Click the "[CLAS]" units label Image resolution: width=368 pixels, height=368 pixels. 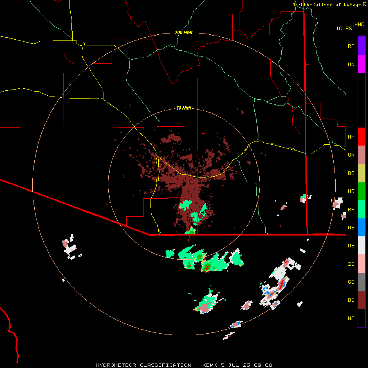(x=346, y=28)
